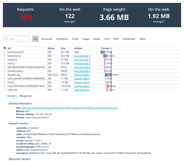This screenshot has width=184, height=161.
Task: Open lst-early-load.js initiator link in conf.js row
Action: point(82,82)
